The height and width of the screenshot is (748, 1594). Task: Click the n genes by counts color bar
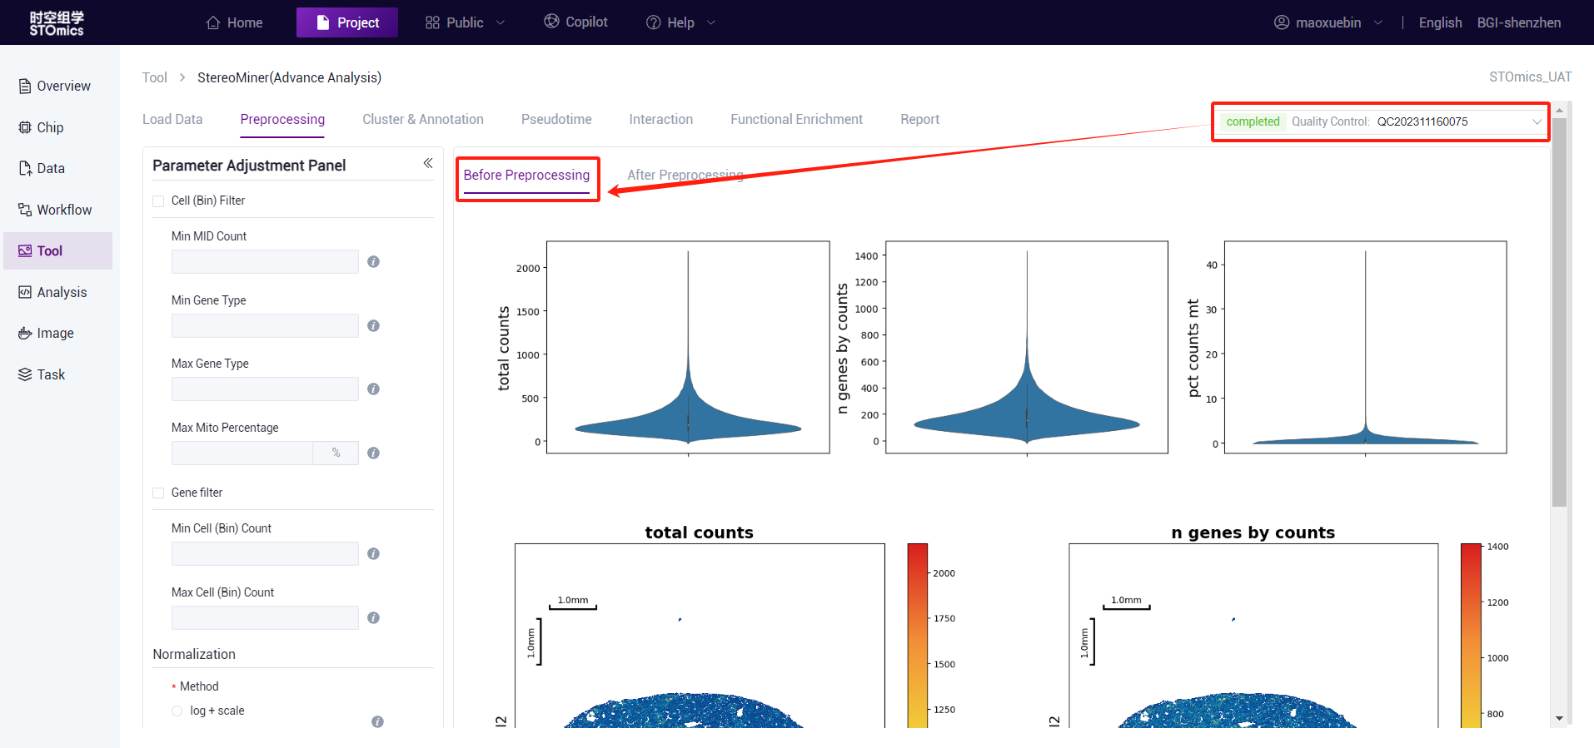pos(1471,636)
